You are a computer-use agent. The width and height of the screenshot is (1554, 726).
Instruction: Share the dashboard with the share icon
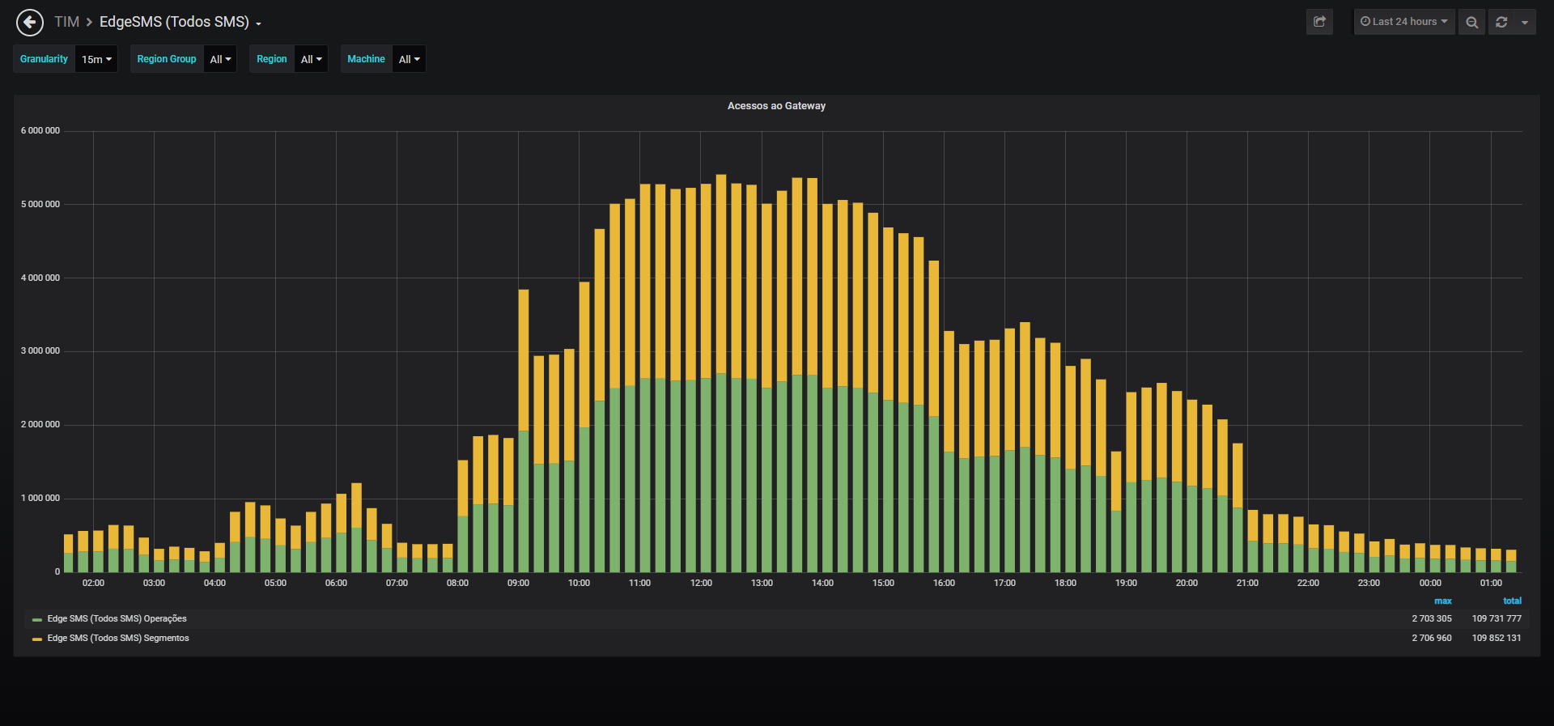pos(1319,22)
